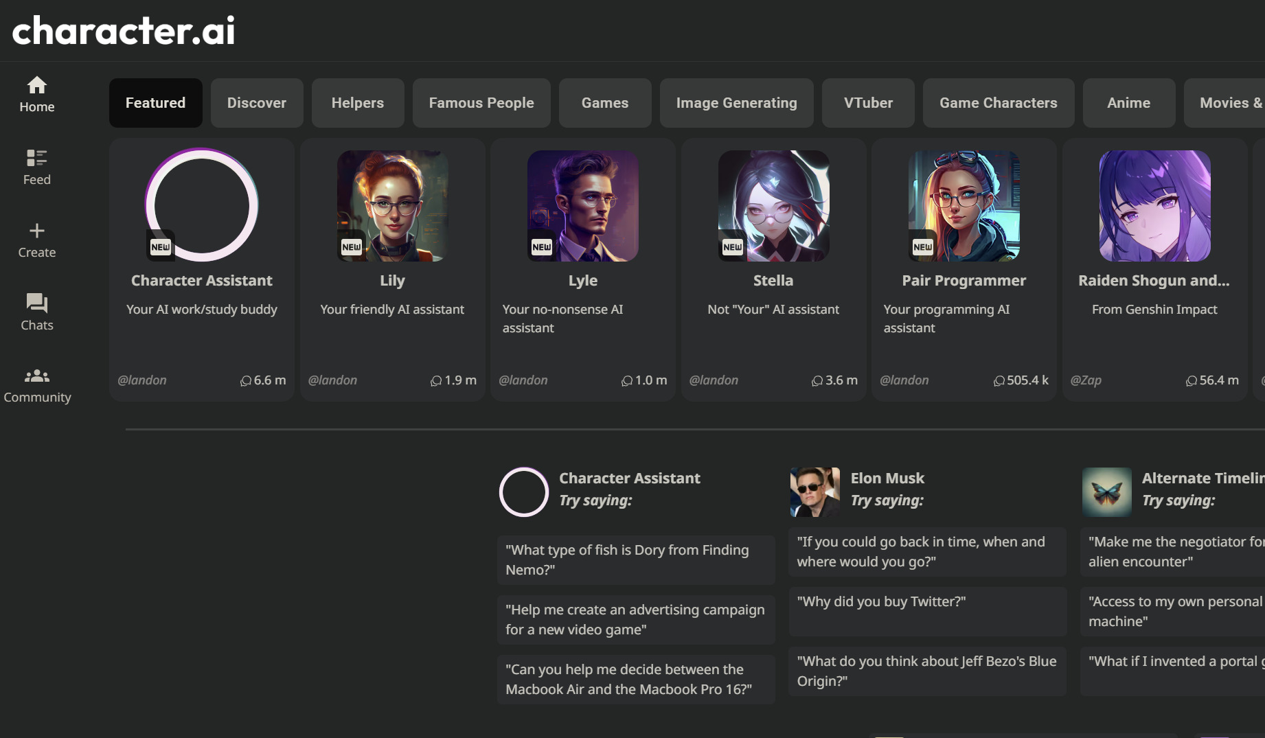
Task: Open the Feed icon in sidebar
Action: pos(37,158)
